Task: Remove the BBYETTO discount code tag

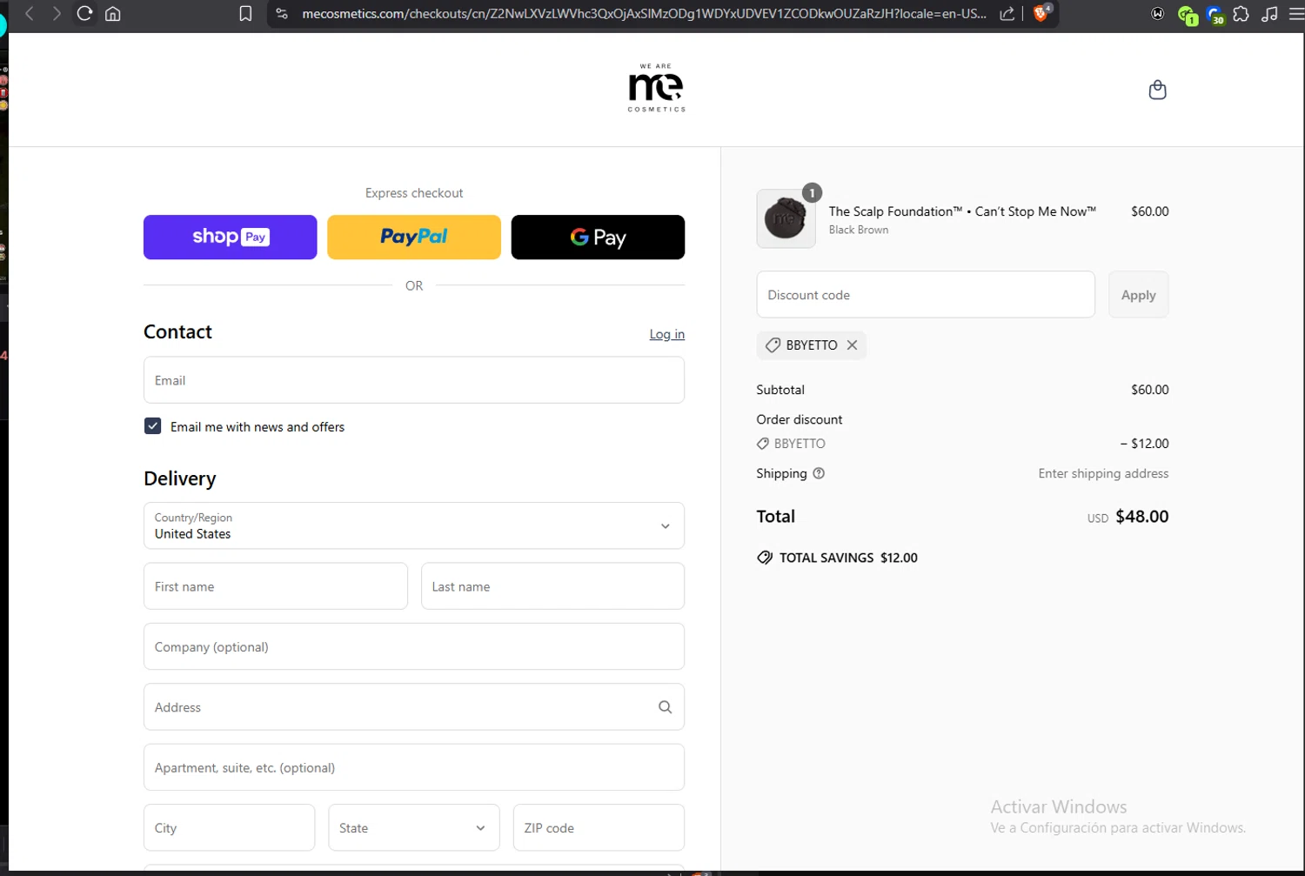Action: coord(852,345)
